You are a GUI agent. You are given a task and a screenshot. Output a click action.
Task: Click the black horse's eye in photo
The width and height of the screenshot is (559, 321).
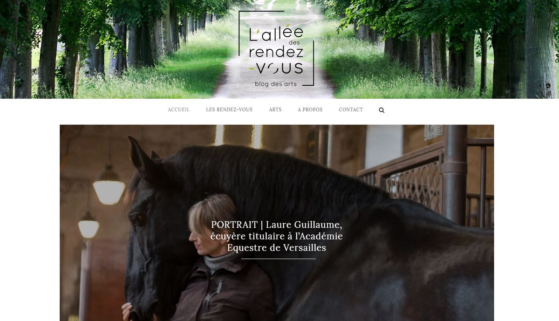(136, 218)
